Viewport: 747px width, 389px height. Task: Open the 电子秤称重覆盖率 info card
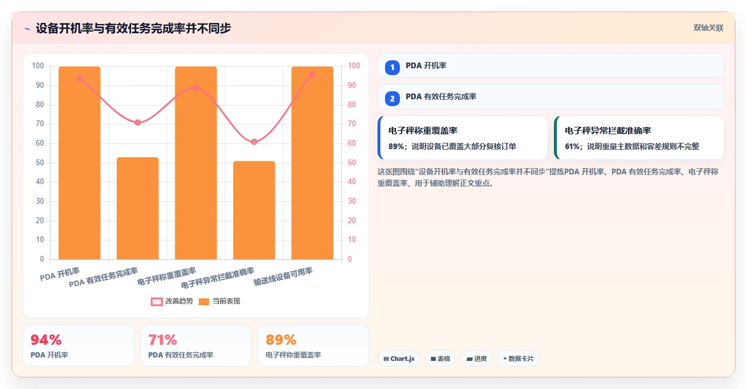tap(463, 138)
